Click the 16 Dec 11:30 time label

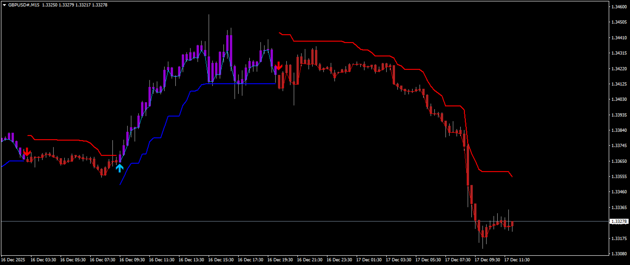(162, 260)
